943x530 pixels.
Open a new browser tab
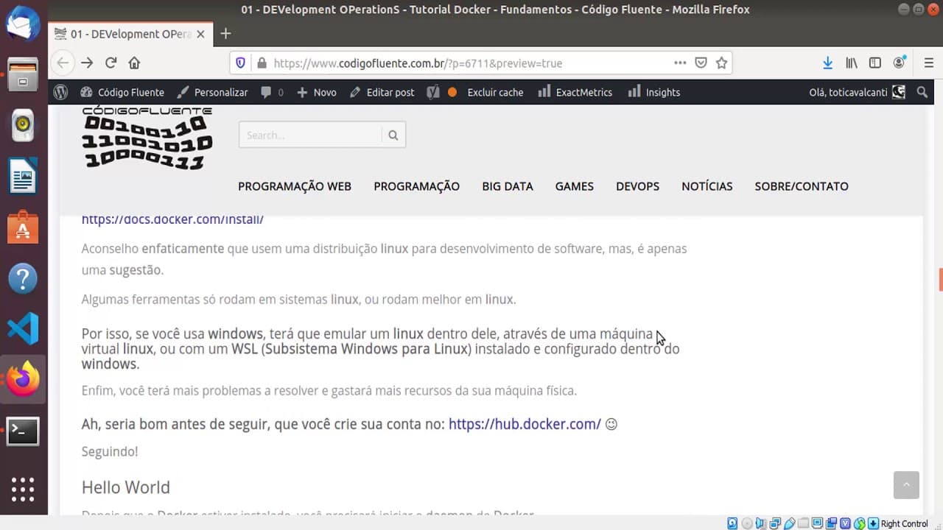[x=225, y=34]
